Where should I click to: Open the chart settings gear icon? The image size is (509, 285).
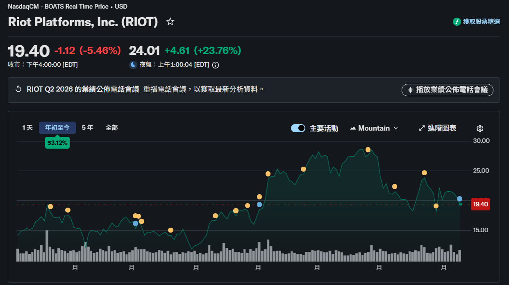point(480,129)
